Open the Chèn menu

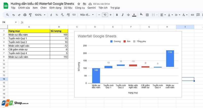click(x=43, y=8)
